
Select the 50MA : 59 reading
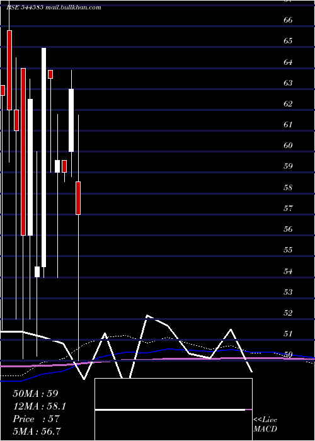35,394
